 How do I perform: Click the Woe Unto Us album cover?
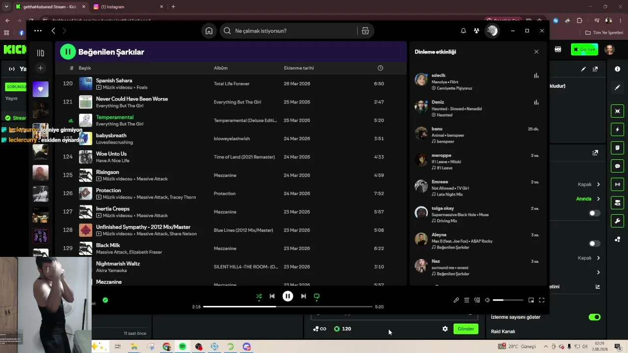click(85, 157)
